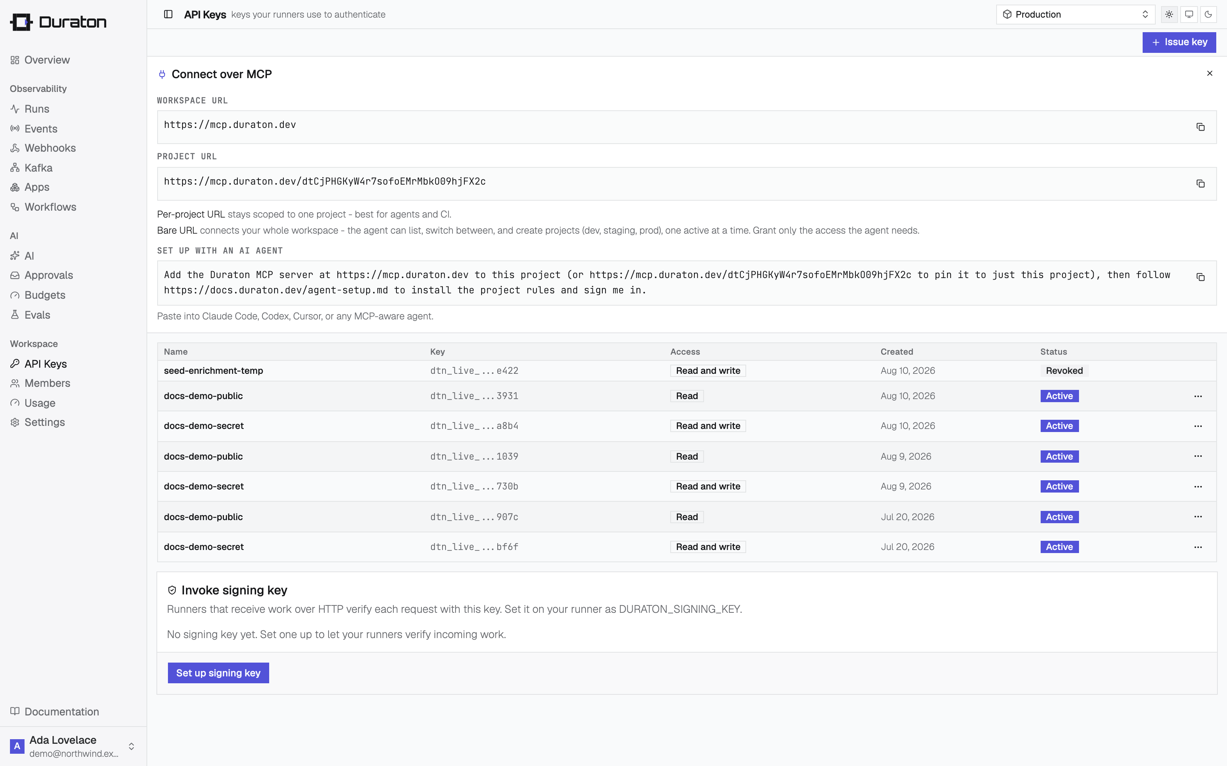Screen dimensions: 1227x766
Task: Click the Created column header
Action: pyautogui.click(x=896, y=352)
